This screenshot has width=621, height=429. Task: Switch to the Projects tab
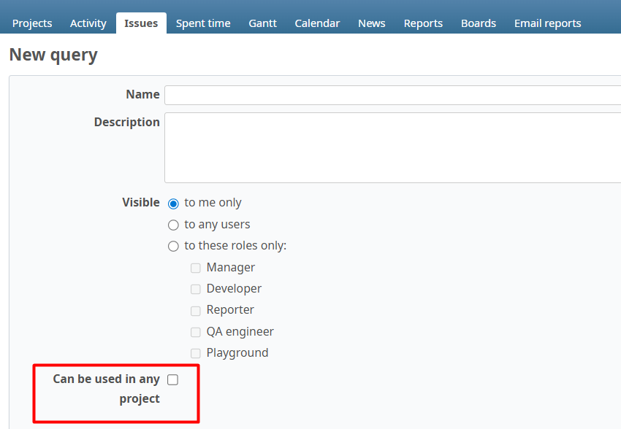coord(32,23)
